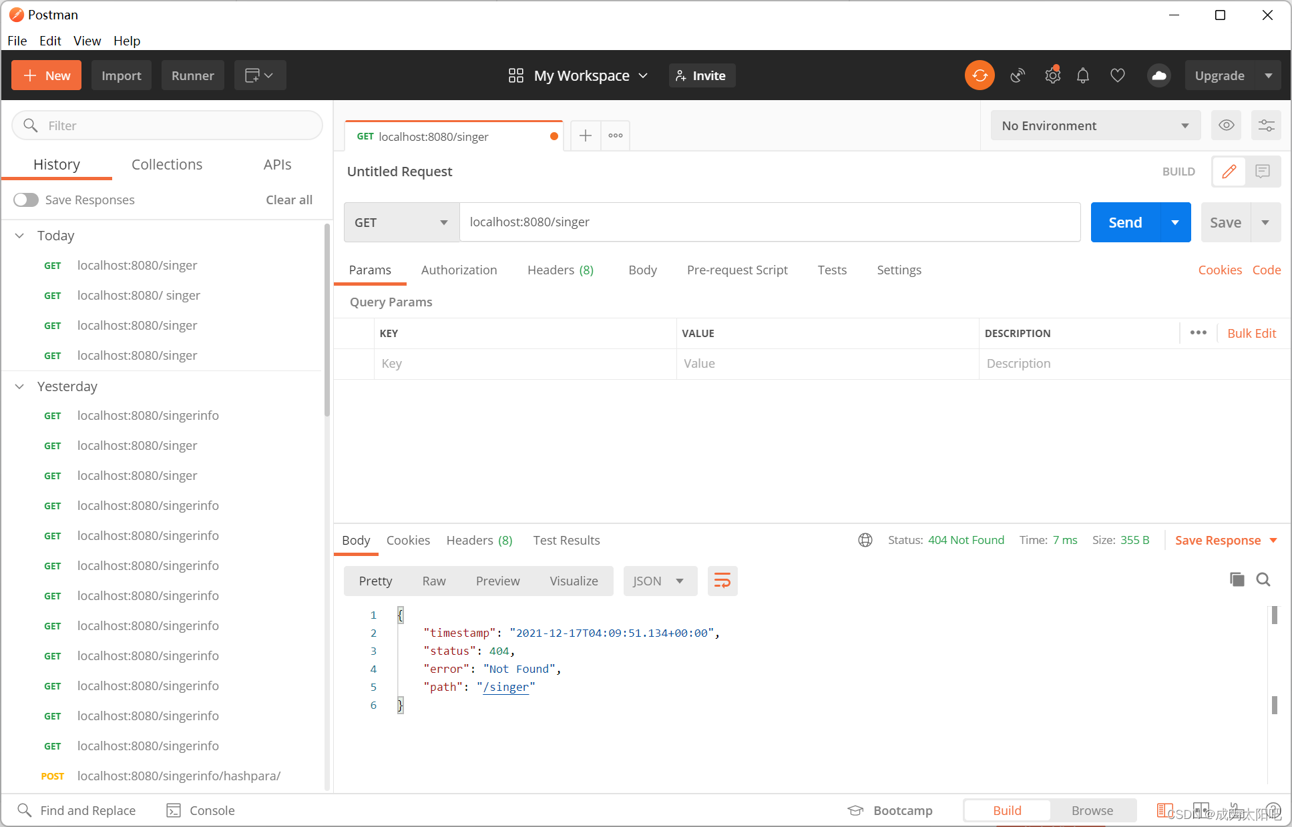Expand the No Environment dropdown
This screenshot has height=827, width=1292.
(1095, 125)
